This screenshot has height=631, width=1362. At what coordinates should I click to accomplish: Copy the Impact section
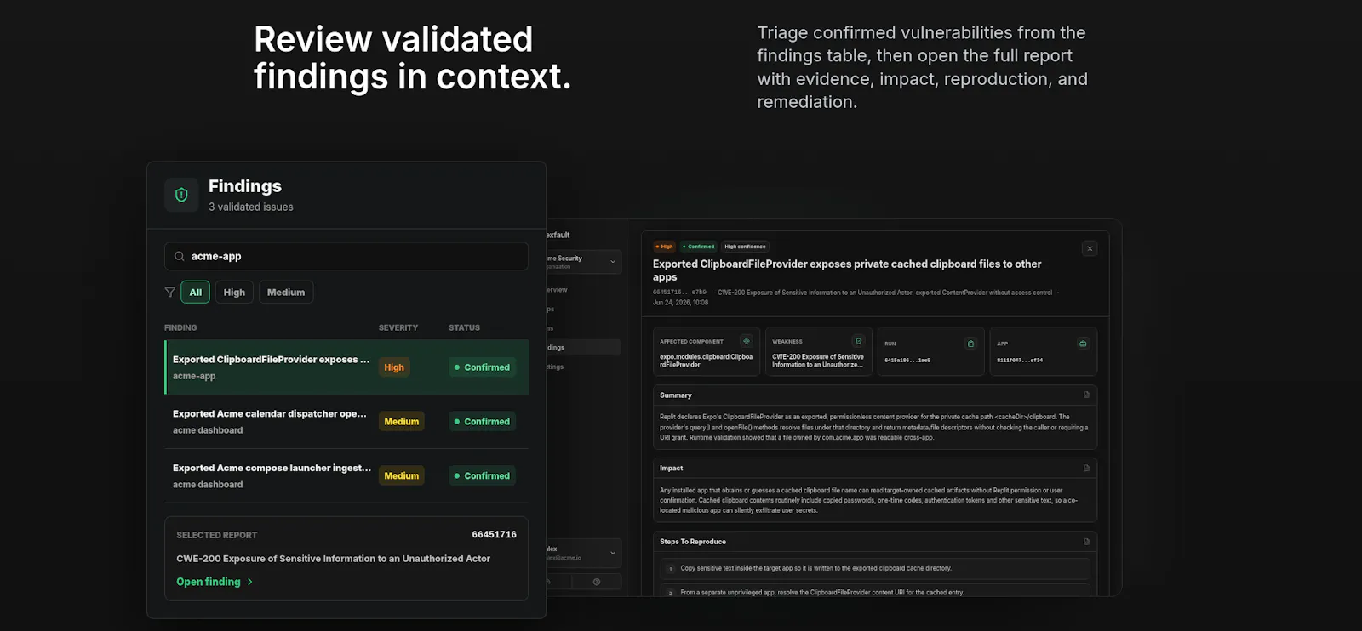tap(1086, 468)
